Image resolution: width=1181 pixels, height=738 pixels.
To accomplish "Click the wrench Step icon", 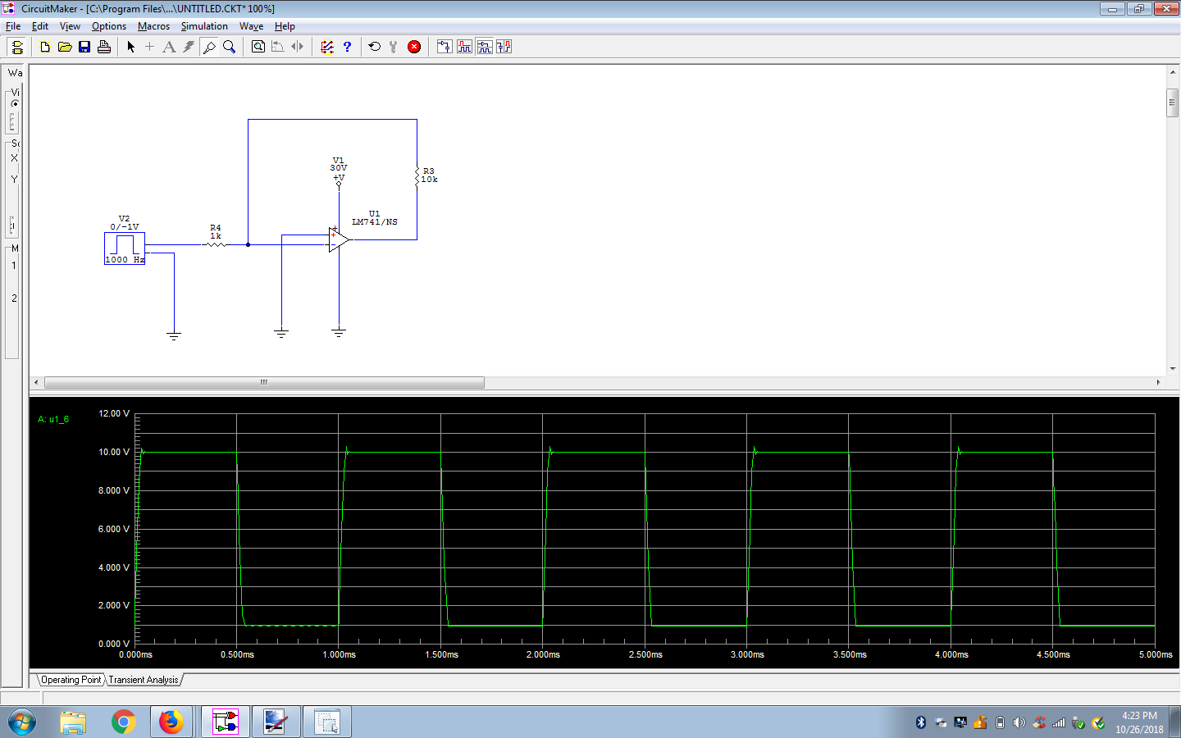I will click(x=394, y=47).
